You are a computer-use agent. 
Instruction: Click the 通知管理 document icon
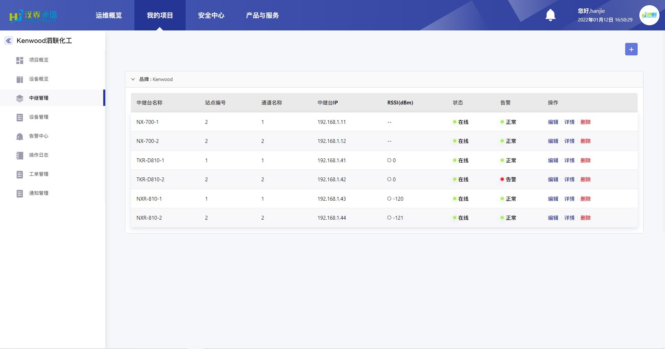pyautogui.click(x=20, y=193)
